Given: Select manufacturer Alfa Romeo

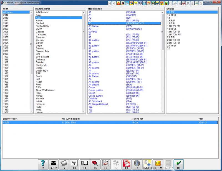Looking at the screenshot, I should click(x=59, y=12).
